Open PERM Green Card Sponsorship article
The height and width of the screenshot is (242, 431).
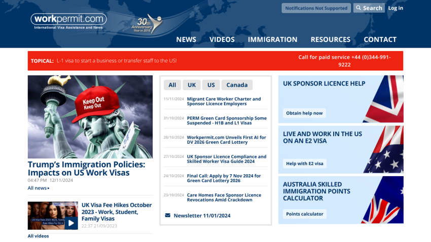[227, 120]
